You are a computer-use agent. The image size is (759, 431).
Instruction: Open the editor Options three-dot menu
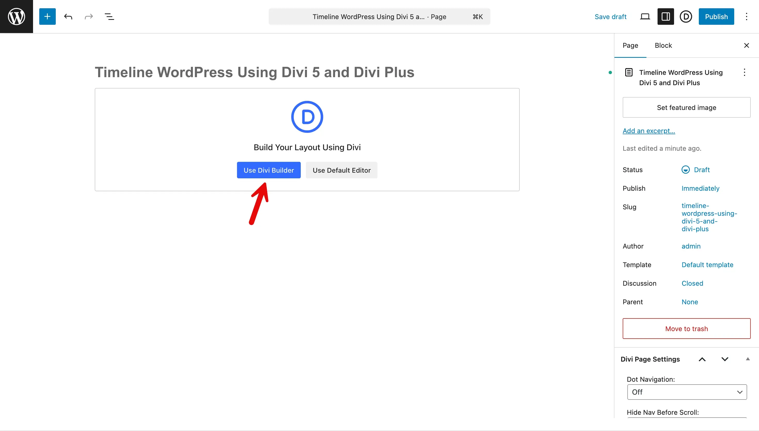point(747,17)
